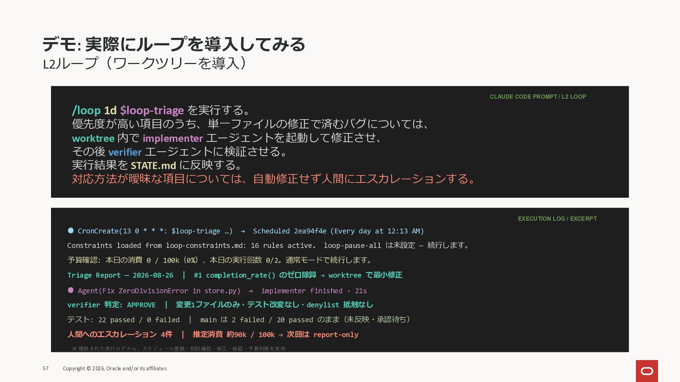Click the blue bullet before CronCreate

pyautogui.click(x=70, y=231)
